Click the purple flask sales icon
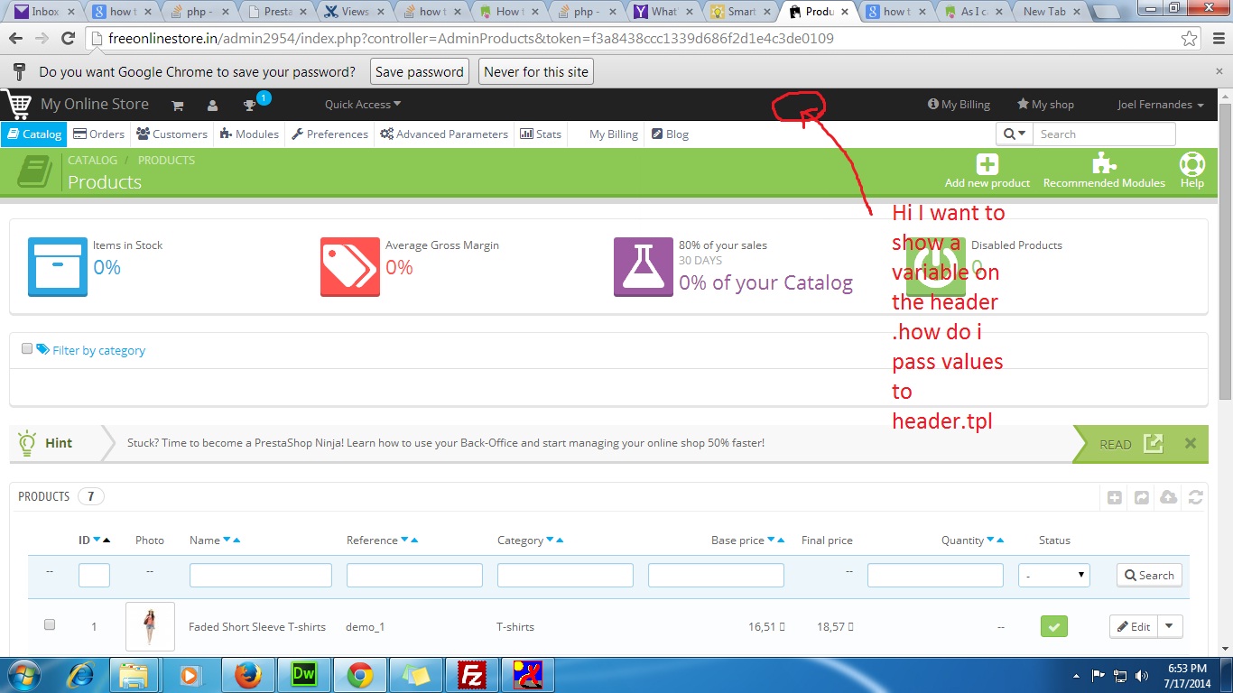The height and width of the screenshot is (693, 1233). tap(644, 267)
